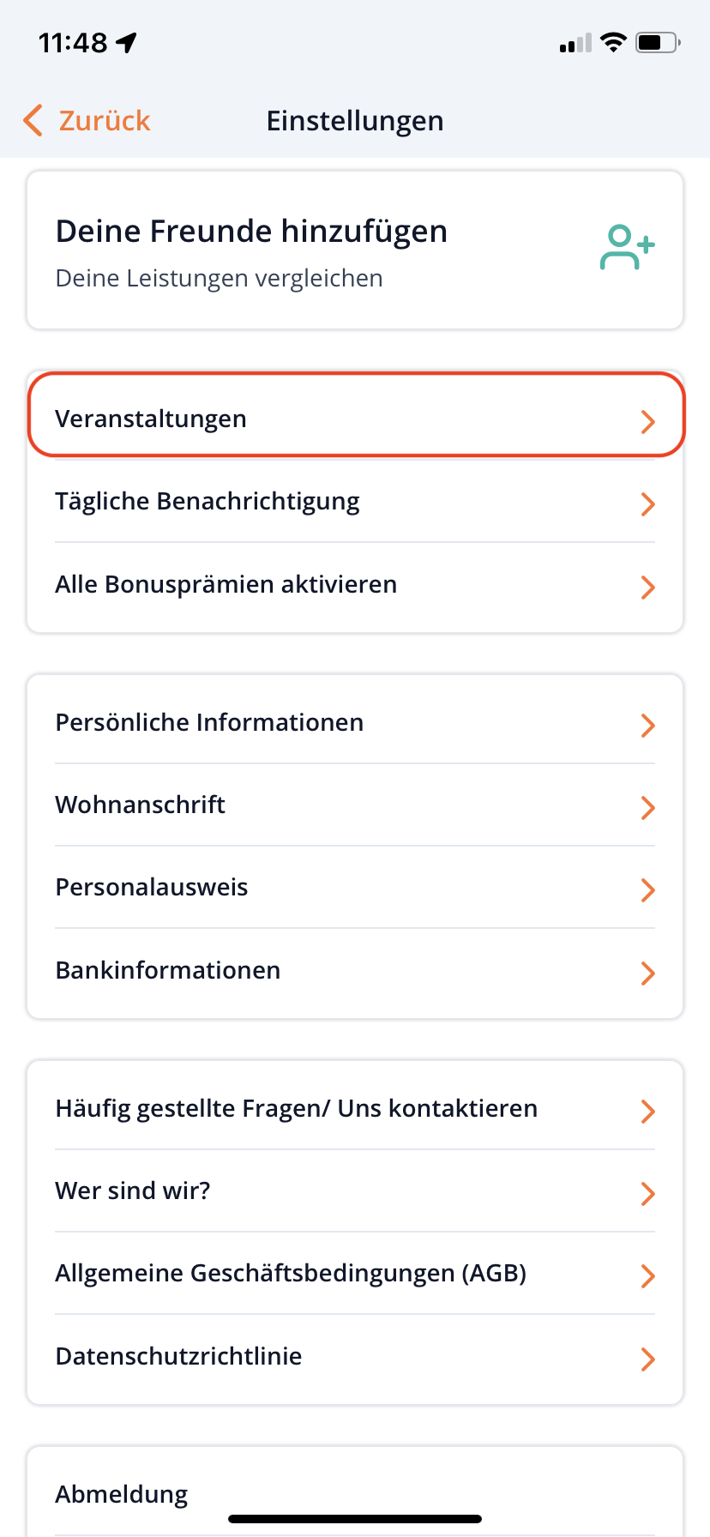
Task: Tap the Wi-Fi status icon
Action: [613, 42]
